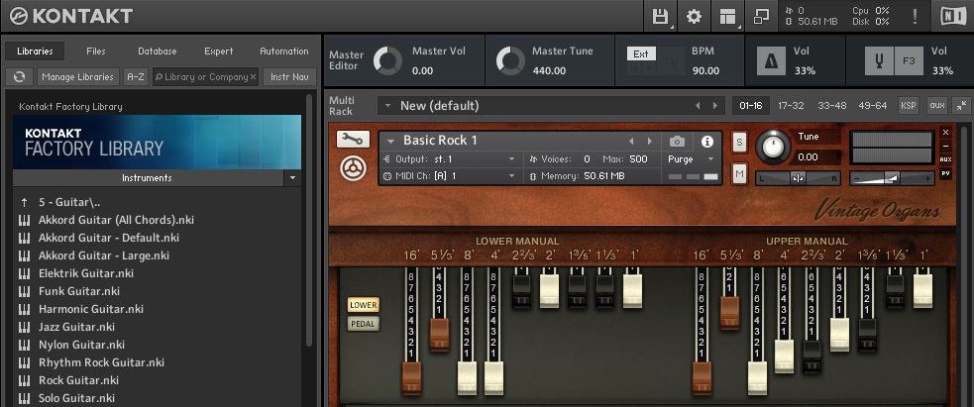Click the instrument volume slider handle

click(892, 178)
